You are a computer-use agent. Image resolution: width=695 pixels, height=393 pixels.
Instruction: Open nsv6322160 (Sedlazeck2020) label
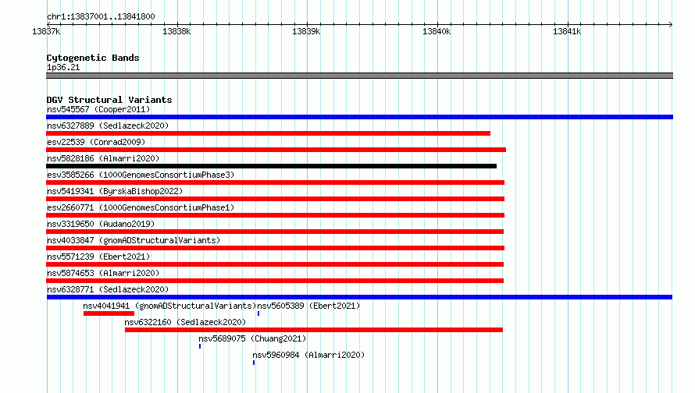(x=185, y=322)
